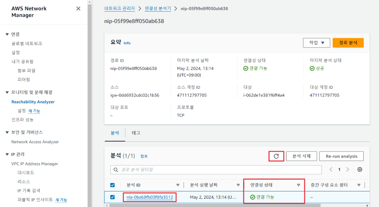Open analysis table preferences gear
Image resolution: width=379 pixels, height=207 pixels.
(360, 169)
